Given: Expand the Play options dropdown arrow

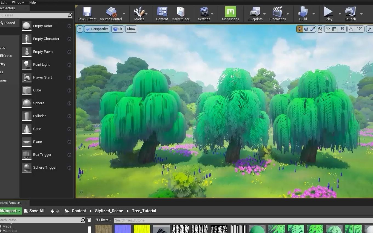Looking at the screenshot, I should pos(340,14).
